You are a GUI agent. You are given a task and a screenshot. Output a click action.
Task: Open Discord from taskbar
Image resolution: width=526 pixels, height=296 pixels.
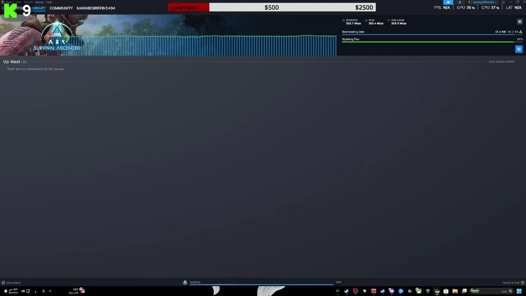coord(392,291)
